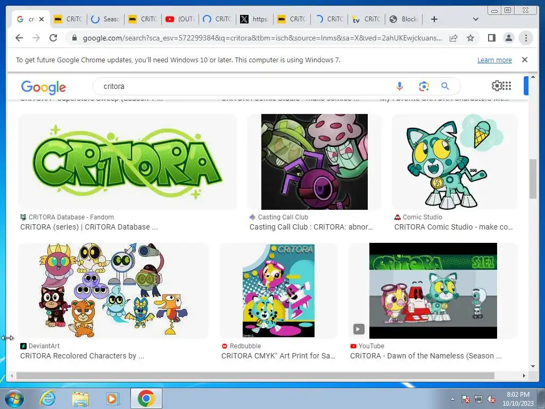Click CRiTORA Database - Fandom source label
This screenshot has height=409, width=545.
tap(71, 217)
